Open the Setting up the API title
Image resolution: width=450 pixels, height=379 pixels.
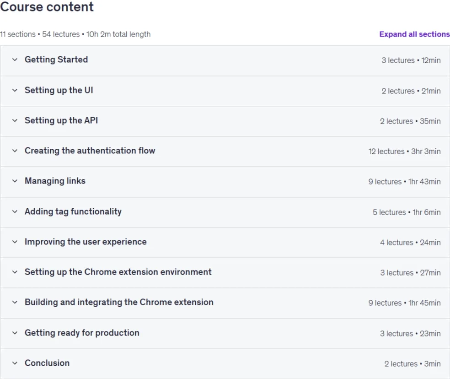(x=61, y=120)
